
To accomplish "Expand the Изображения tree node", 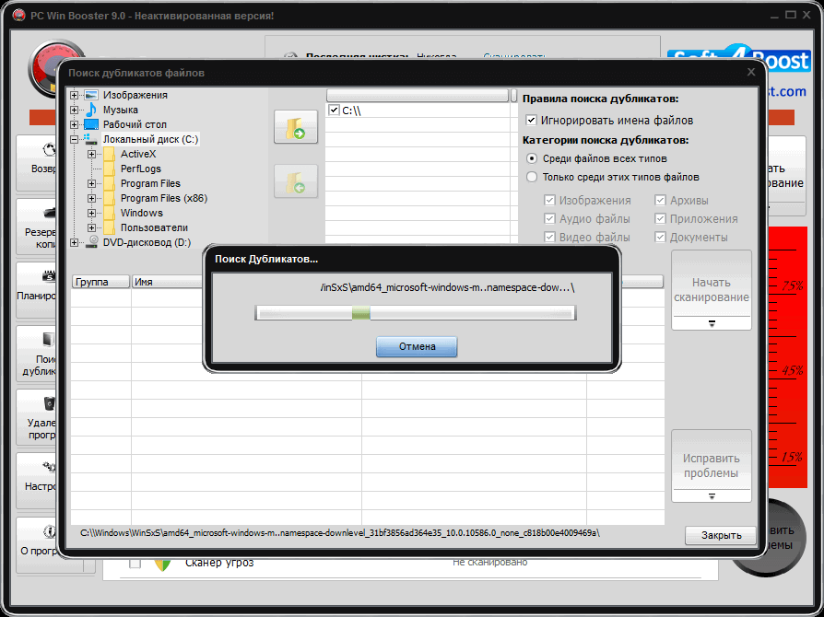I will coord(74,95).
